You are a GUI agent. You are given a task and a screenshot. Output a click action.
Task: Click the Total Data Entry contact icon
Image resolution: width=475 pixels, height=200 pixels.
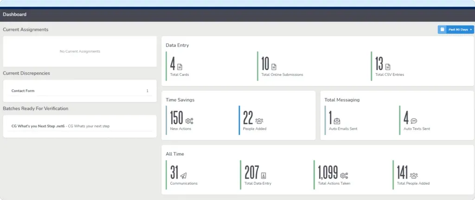click(263, 175)
